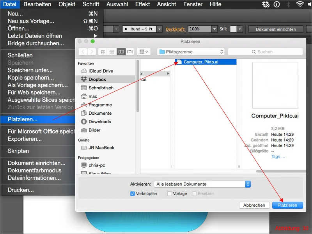Click the Stil color swatch

point(233,29)
